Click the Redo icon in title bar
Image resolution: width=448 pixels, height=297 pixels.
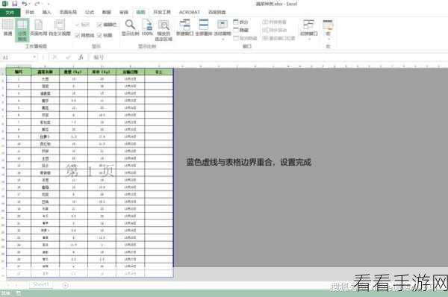pyautogui.click(x=37, y=4)
